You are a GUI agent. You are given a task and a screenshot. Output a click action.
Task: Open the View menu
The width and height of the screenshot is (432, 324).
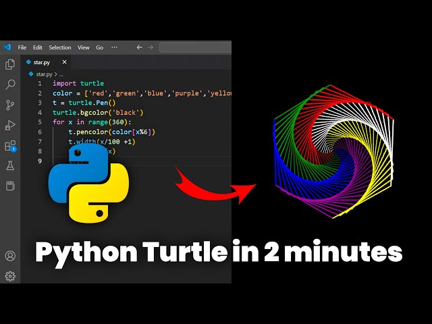[83, 47]
